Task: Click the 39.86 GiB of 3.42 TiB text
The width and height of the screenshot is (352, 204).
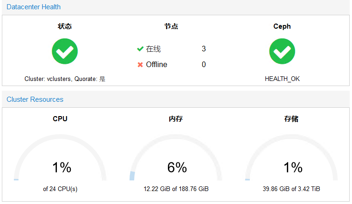Action: point(291,189)
